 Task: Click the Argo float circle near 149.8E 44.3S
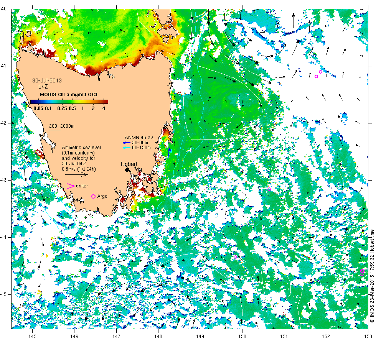pos(235,257)
